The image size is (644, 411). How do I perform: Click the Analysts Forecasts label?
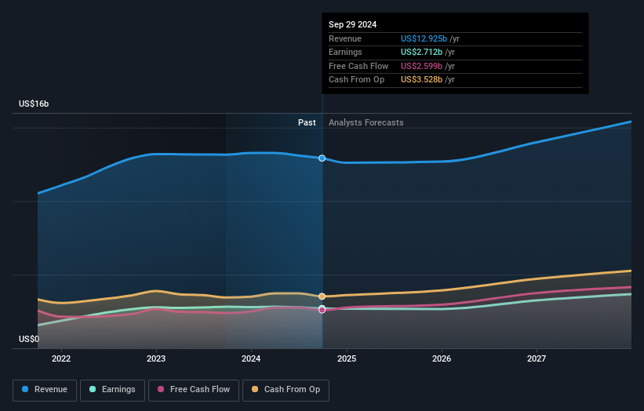(x=366, y=123)
